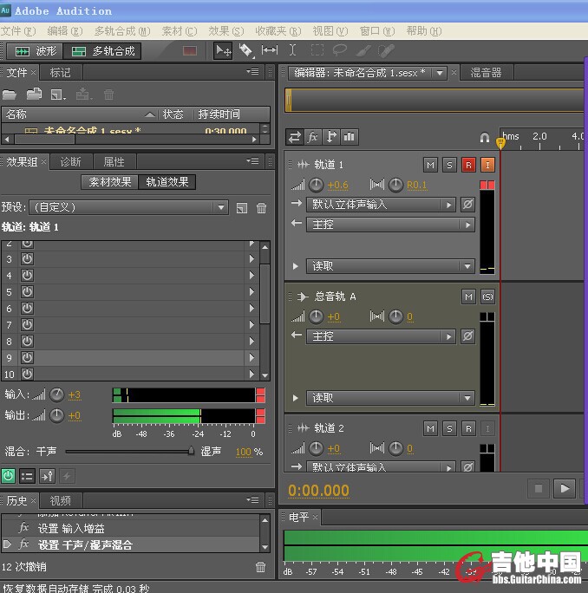This screenshot has width=588, height=593.
Task: Toggle record arm R on 轨道 1
Action: [468, 165]
